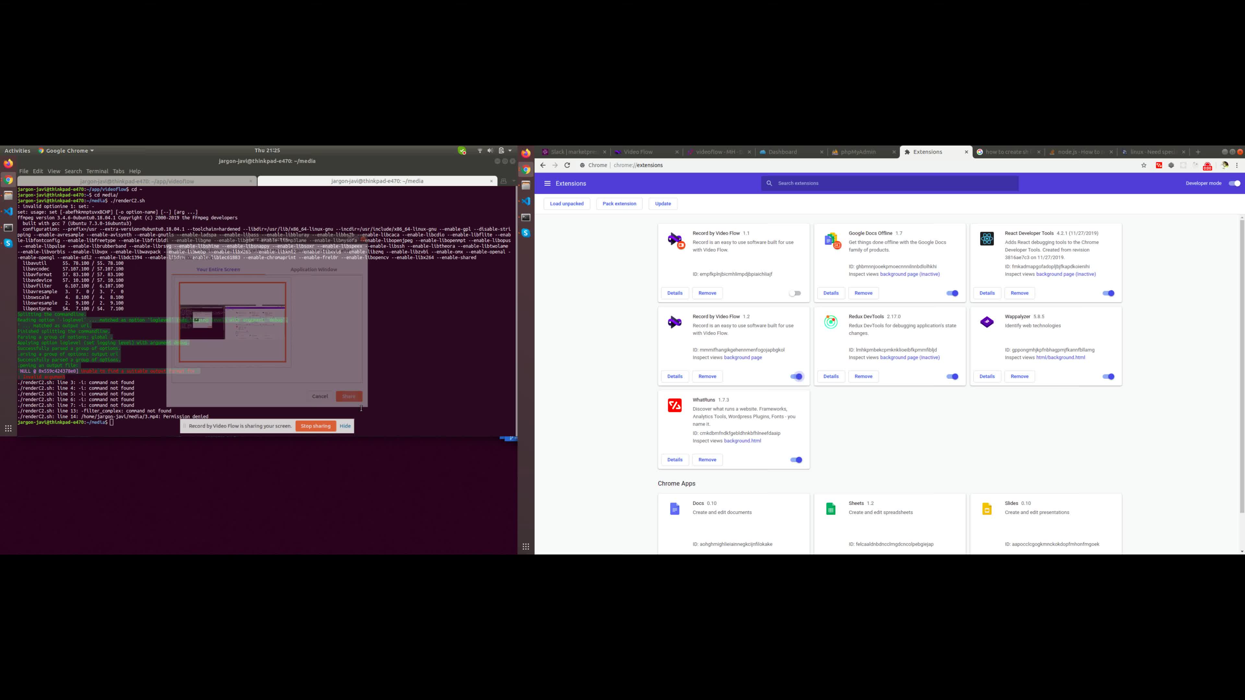Screen dimensions: 1245x700
Task: Disable Wappalyzer extension
Action: coord(1108,376)
